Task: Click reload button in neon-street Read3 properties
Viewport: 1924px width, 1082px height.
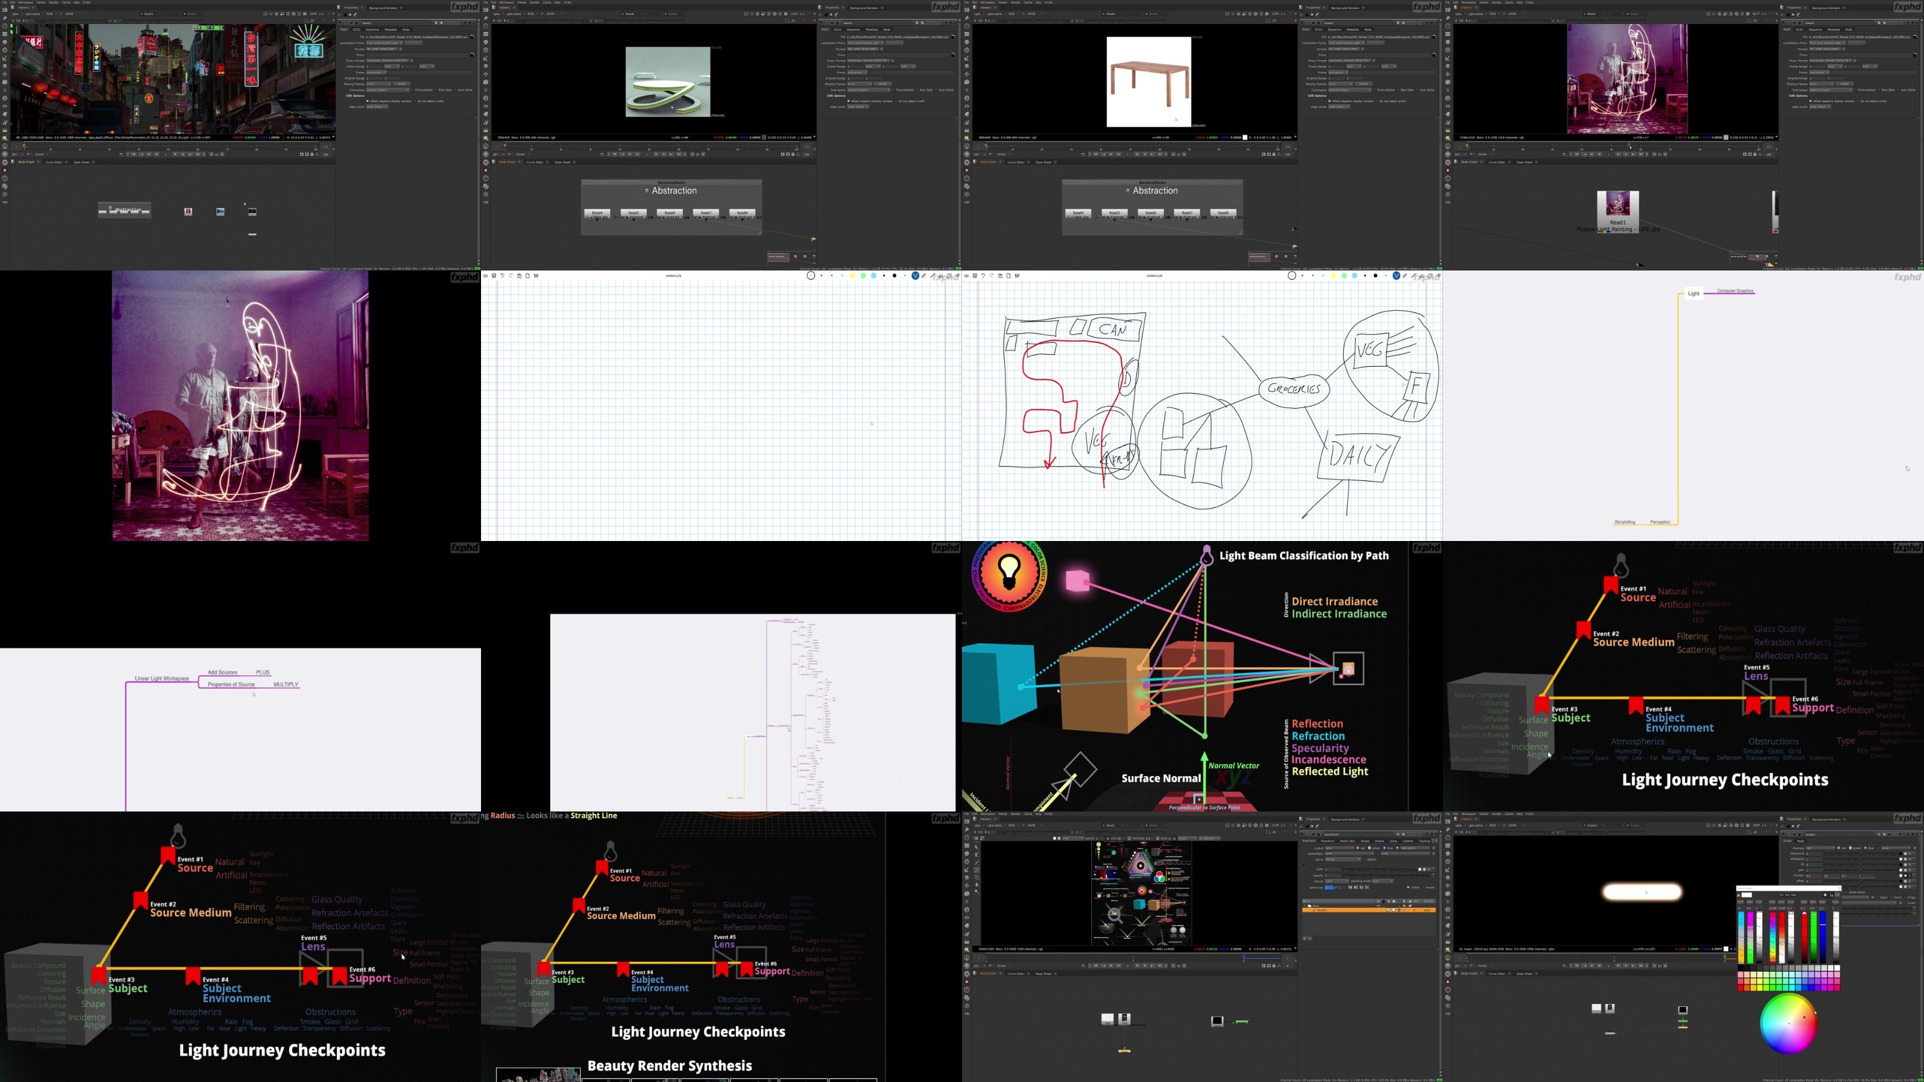Action: pyautogui.click(x=402, y=84)
